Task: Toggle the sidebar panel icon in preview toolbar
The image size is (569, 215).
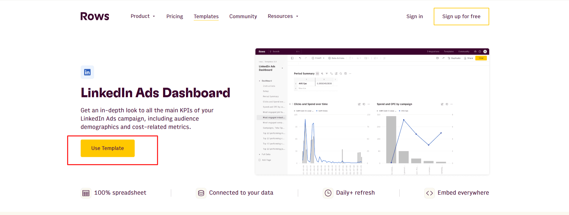Action: (292, 58)
